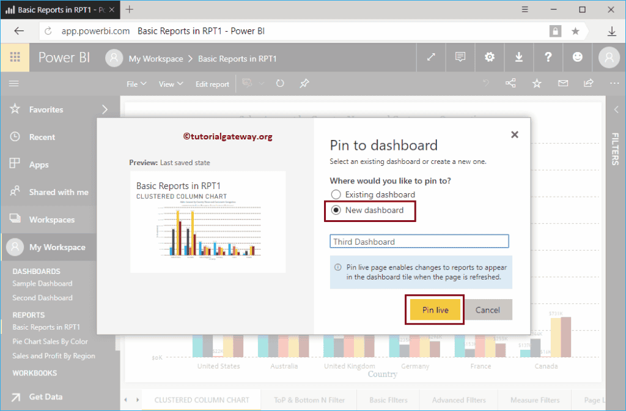The image size is (626, 411).
Task: Click the Third Dashboard name field
Action: click(419, 241)
